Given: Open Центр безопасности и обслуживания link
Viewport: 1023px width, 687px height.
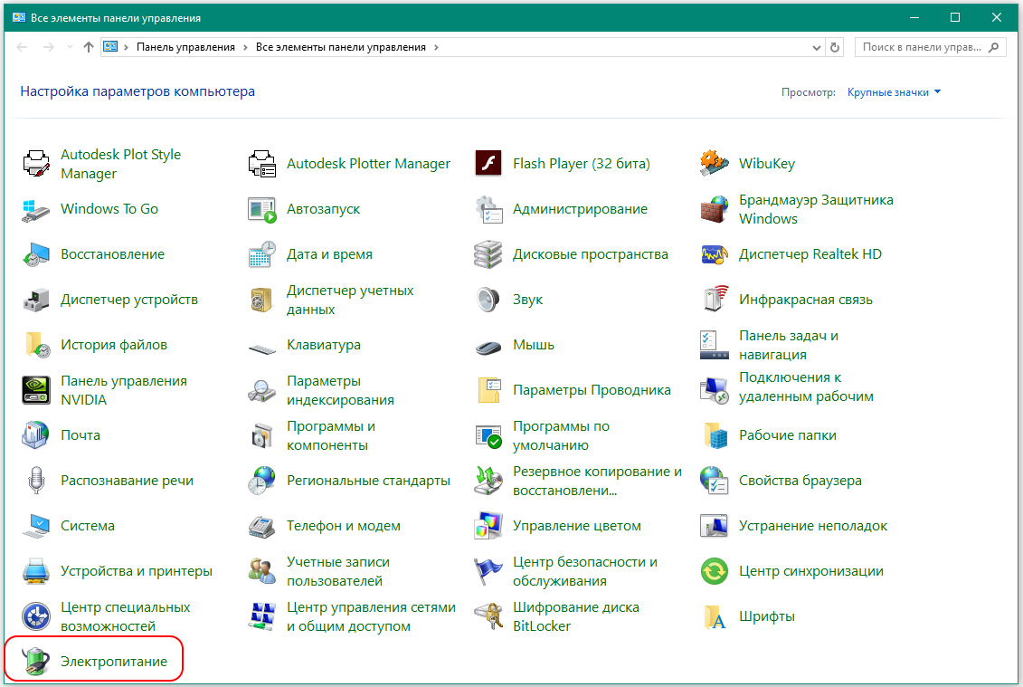Looking at the screenshot, I should coord(585,571).
